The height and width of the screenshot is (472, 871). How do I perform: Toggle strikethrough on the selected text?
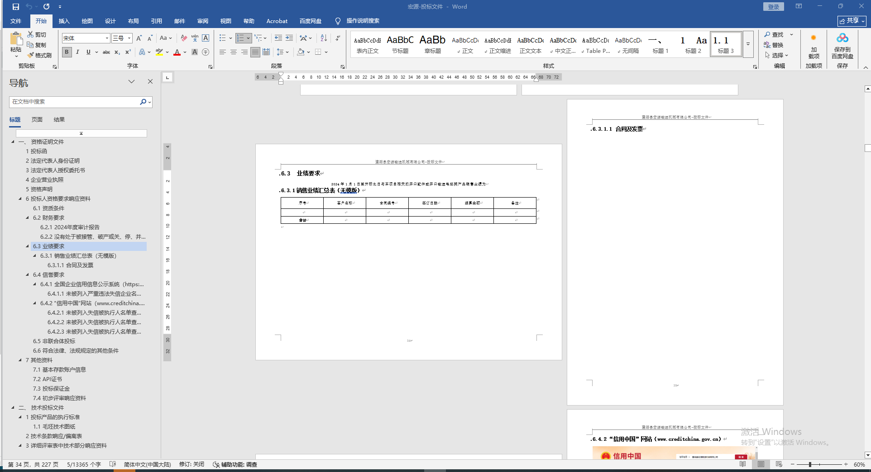106,52
